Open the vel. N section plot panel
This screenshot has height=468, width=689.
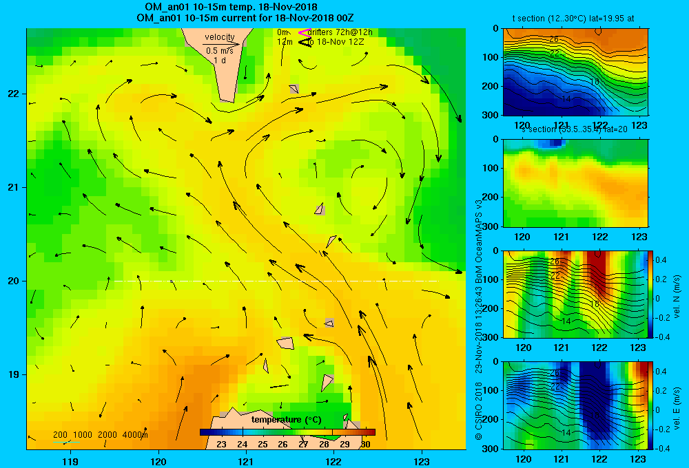point(575,294)
